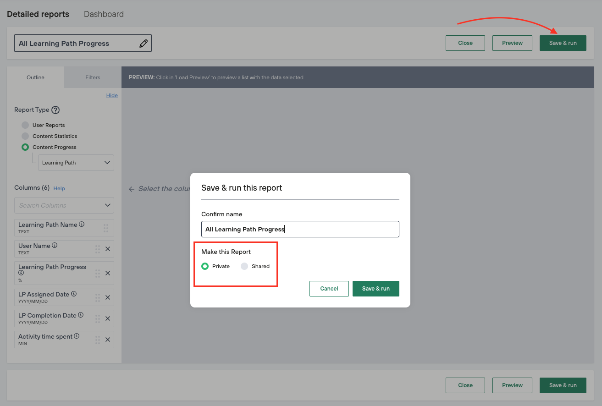Image resolution: width=602 pixels, height=406 pixels.
Task: Click the pencil edit icon beside report title
Action: pyautogui.click(x=144, y=44)
